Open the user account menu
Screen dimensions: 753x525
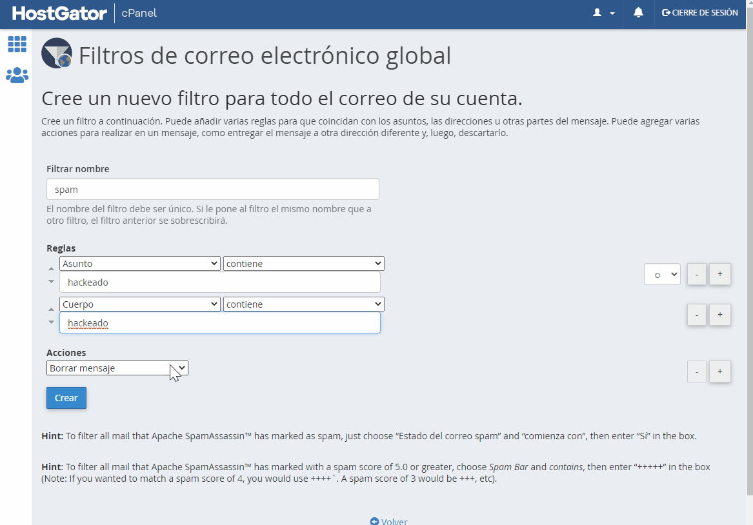pyautogui.click(x=604, y=13)
